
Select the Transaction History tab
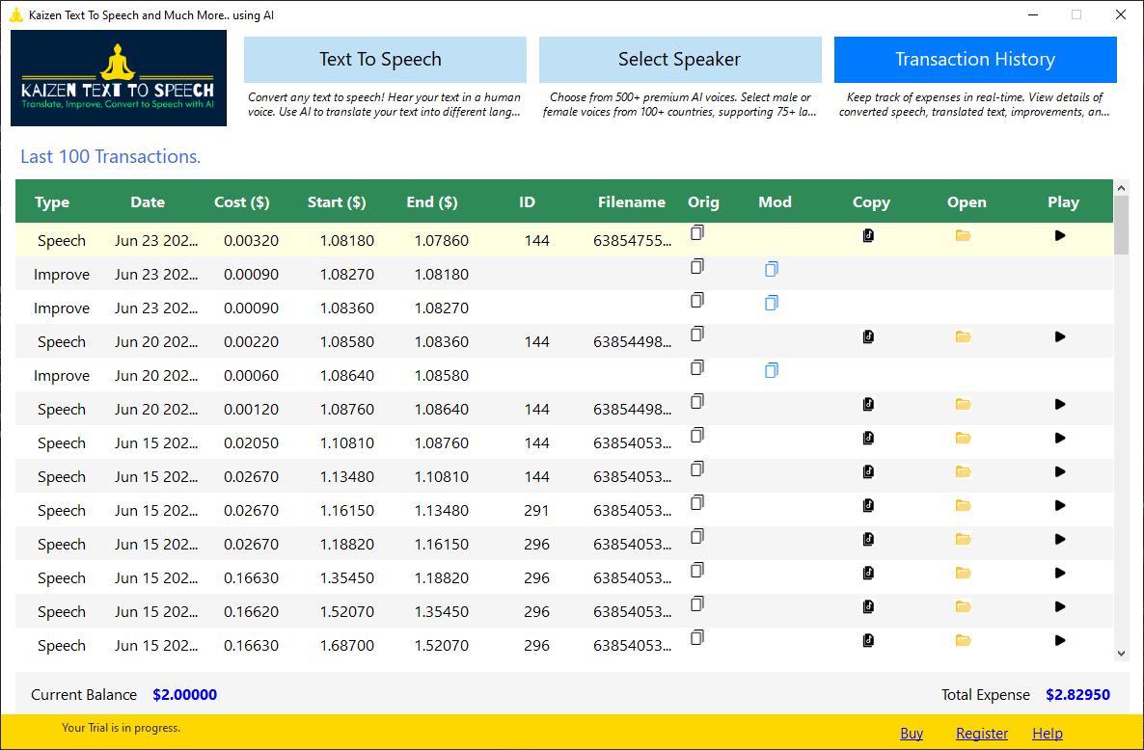(x=975, y=60)
